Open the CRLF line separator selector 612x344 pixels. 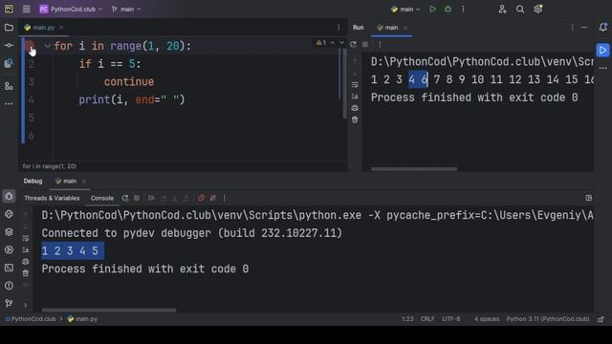(x=427, y=319)
